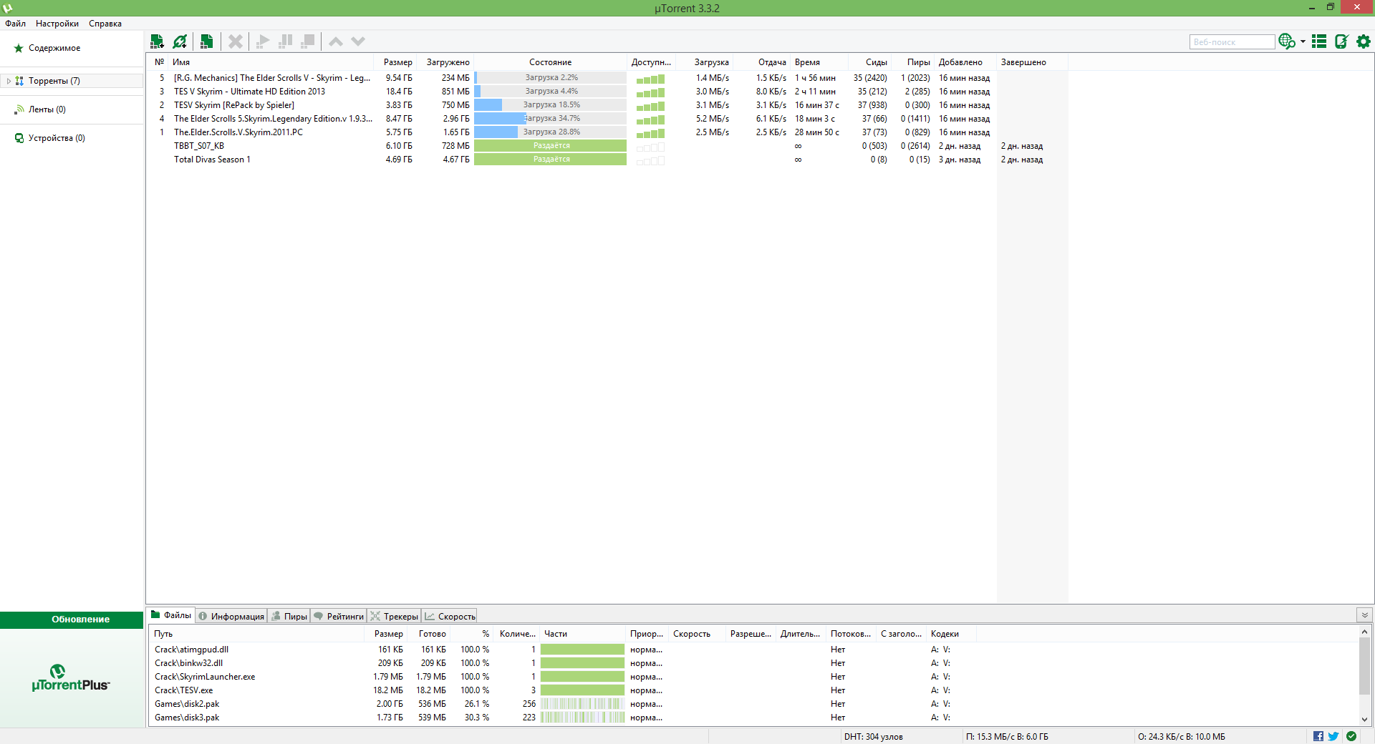Toggle the category list view icon
The image size is (1375, 744).
[1319, 41]
